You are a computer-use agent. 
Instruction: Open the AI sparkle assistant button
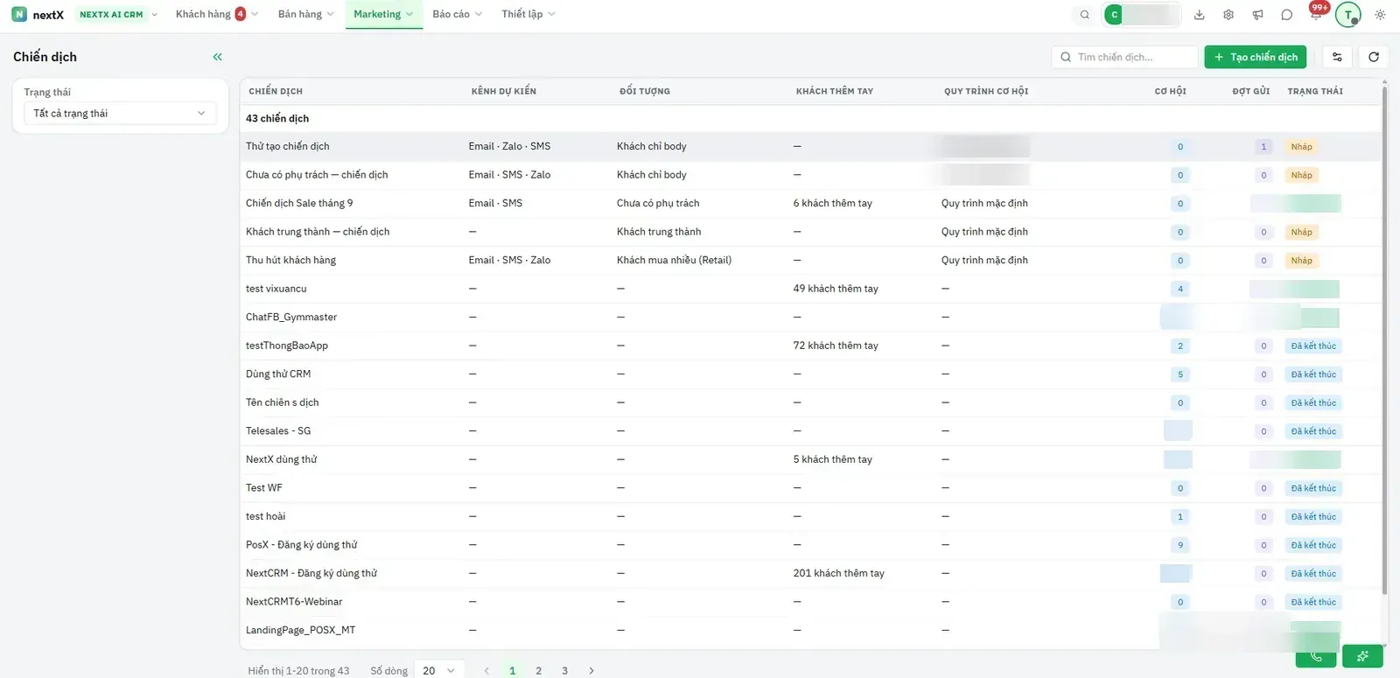[1362, 656]
